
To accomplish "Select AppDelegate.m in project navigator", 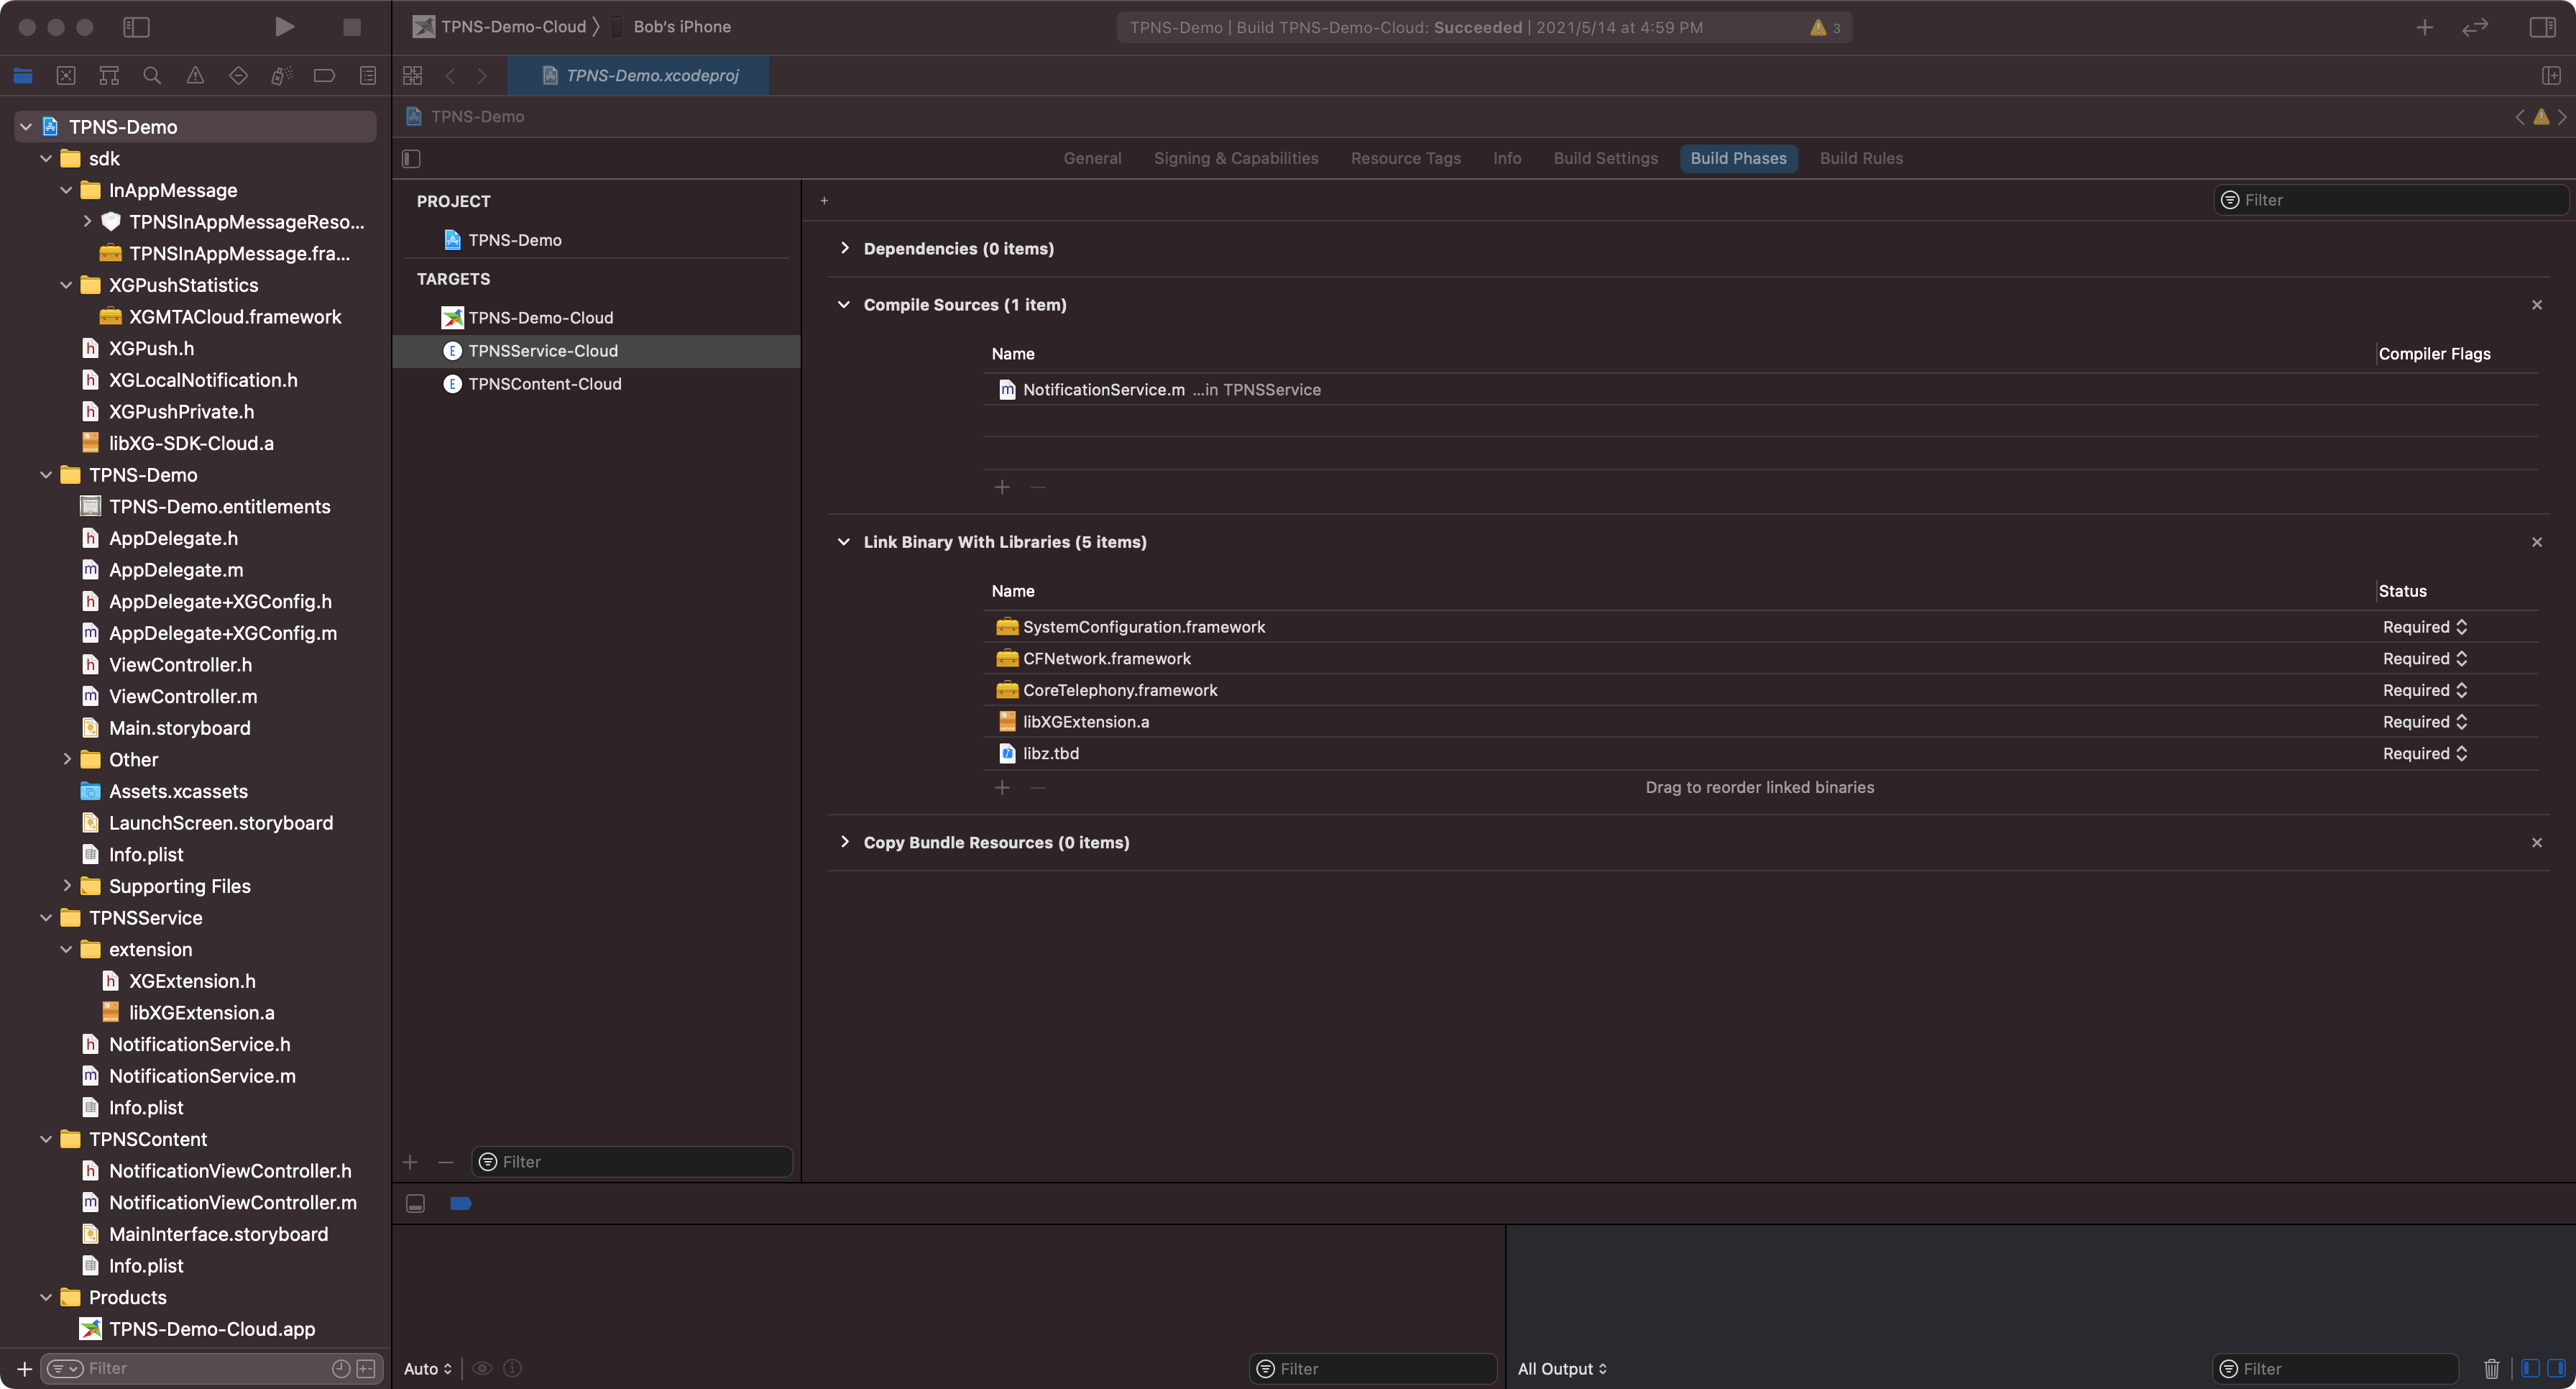I will tap(176, 569).
